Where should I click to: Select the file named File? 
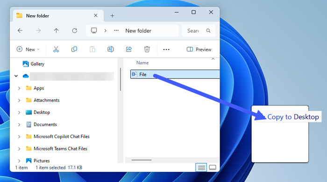pyautogui.click(x=175, y=74)
